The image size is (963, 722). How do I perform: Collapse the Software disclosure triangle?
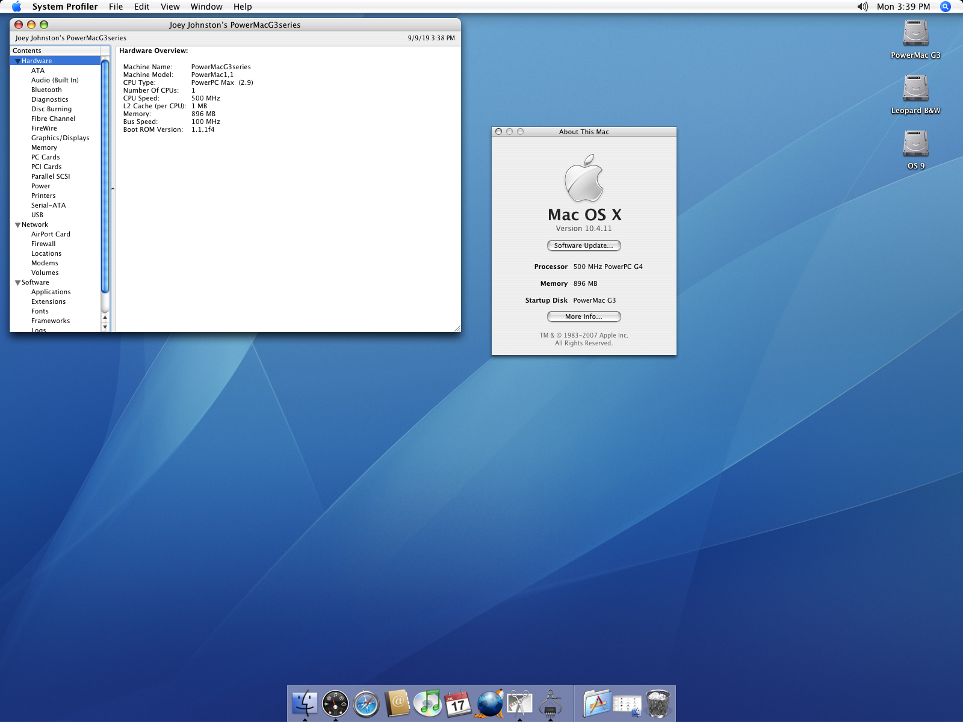17,283
